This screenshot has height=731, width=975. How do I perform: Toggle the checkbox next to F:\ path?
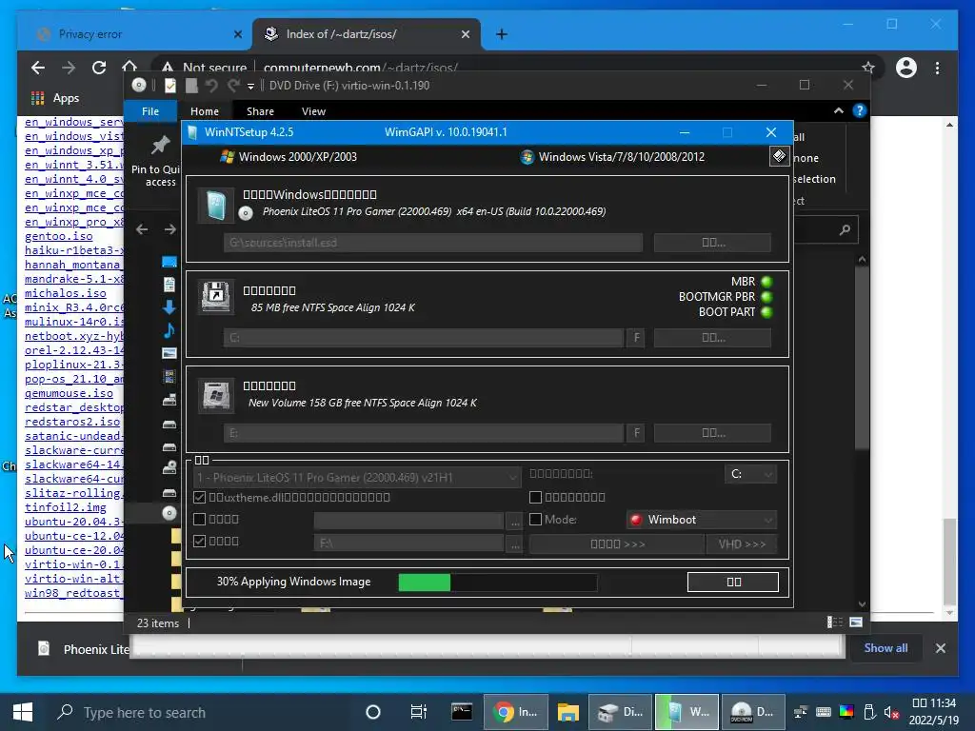pyautogui.click(x=200, y=541)
